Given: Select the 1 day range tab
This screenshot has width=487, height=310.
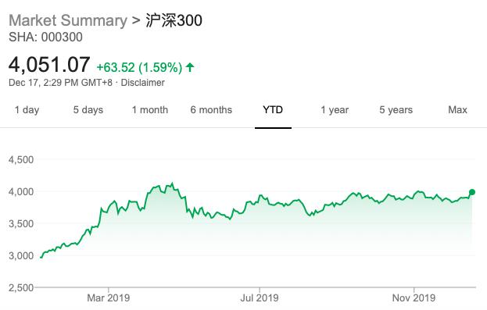Looking at the screenshot, I should coord(27,110).
